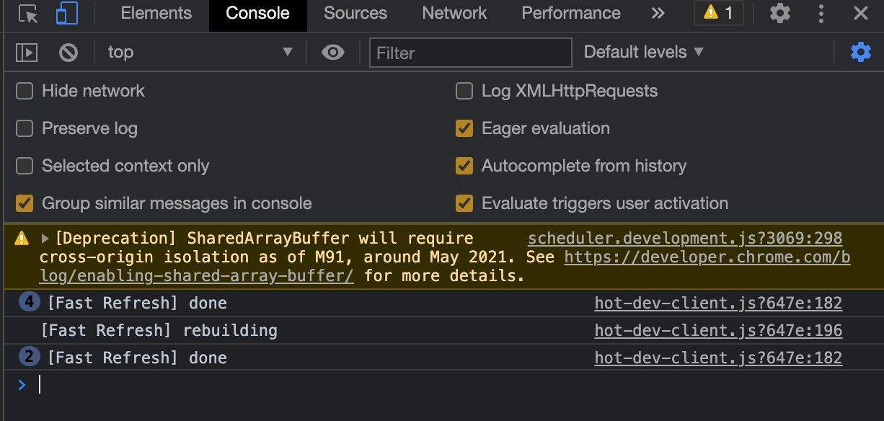Switch to the Elements tab
Image resolution: width=884 pixels, height=421 pixels.
coord(156,13)
